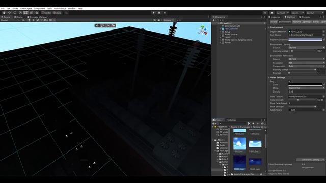Click the Realtime Shadow color swatch
This screenshot has width=326, height=183.
[305, 40]
